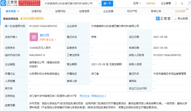The height and width of the screenshot is (111, 191).
Task: Click the 查一下 search button
Action: point(107,3)
